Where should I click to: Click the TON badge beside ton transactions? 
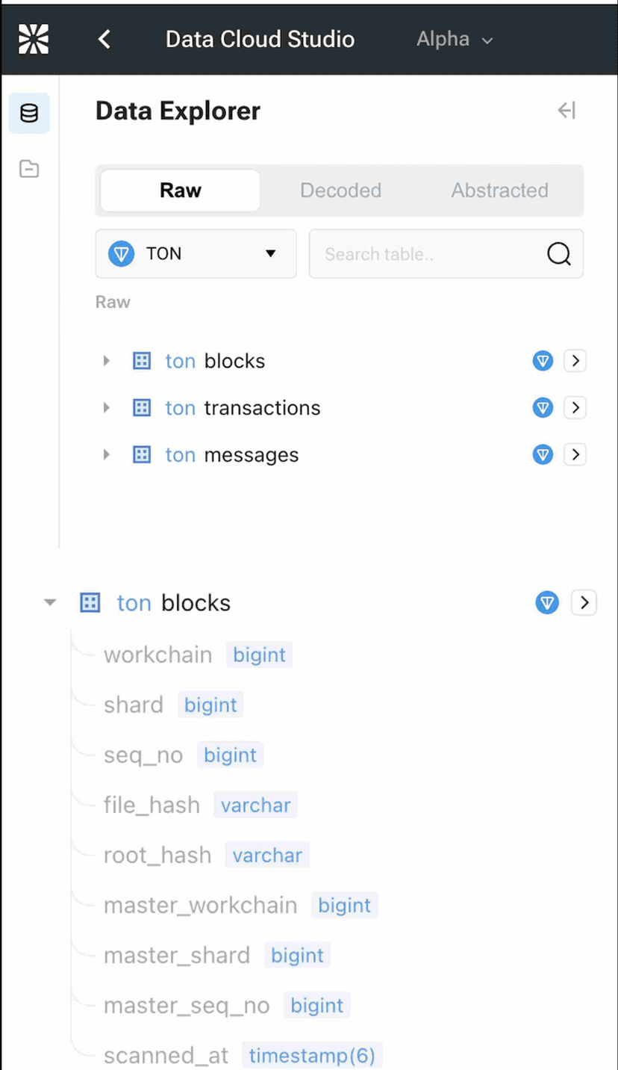(543, 408)
